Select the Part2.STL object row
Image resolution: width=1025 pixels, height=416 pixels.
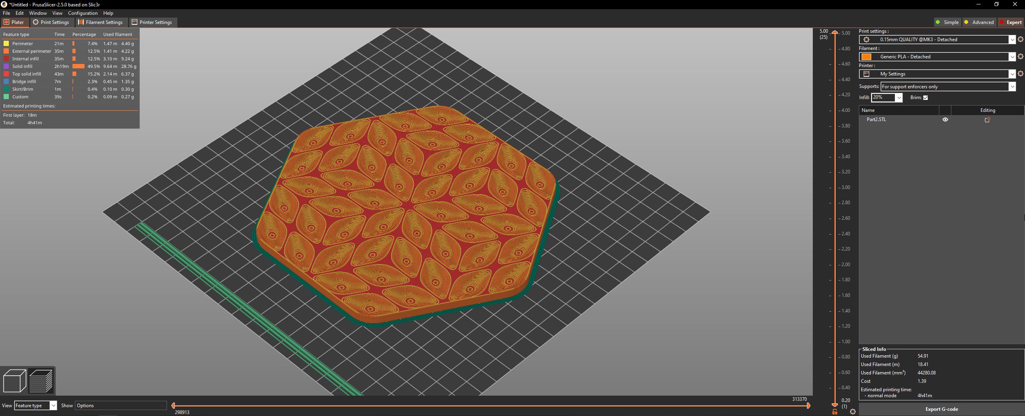pos(941,119)
